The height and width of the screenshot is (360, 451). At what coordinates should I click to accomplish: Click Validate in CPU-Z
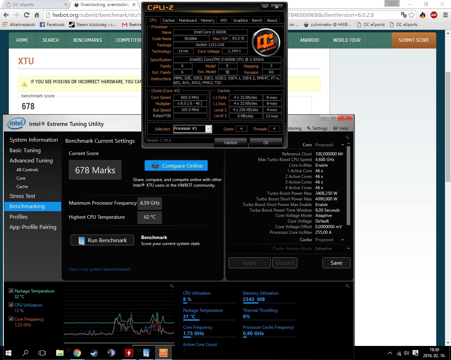[x=230, y=143]
